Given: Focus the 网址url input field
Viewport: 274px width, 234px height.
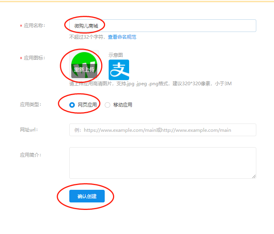Looking at the screenshot, I should point(163,130).
